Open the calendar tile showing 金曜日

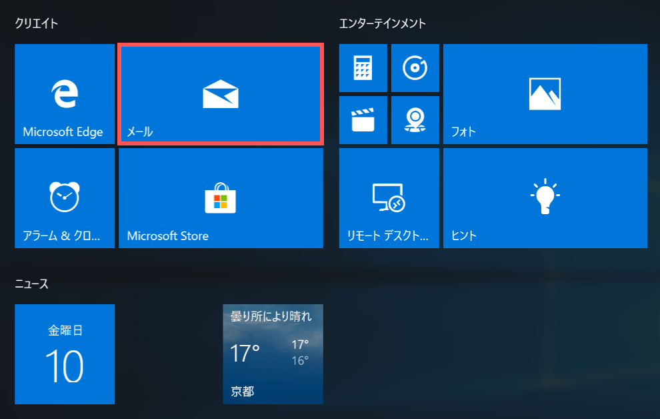(64, 354)
